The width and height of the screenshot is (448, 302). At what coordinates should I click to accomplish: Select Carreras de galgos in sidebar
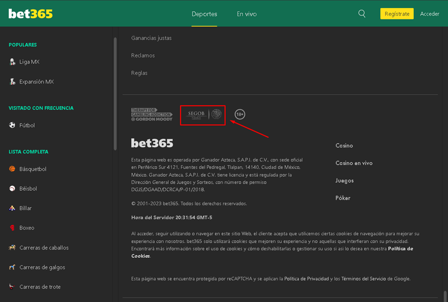[x=42, y=267]
